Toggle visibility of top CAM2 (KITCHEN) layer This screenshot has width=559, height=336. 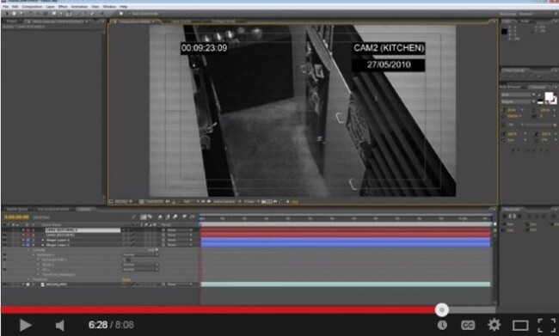pyautogui.click(x=4, y=230)
